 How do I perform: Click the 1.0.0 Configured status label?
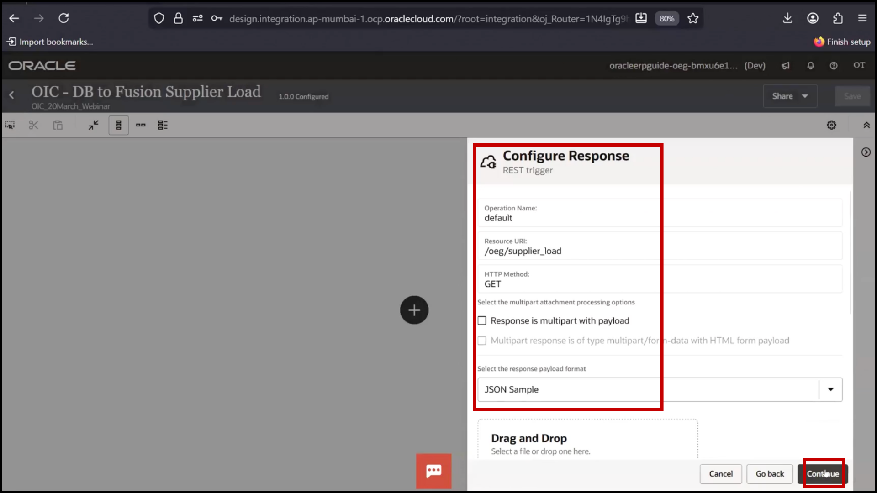click(304, 97)
